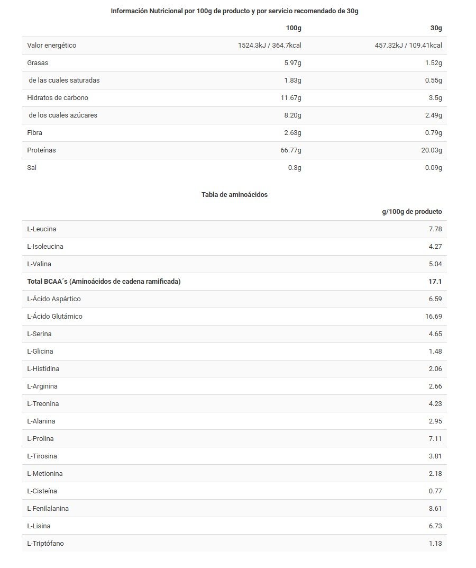Click the 1524.3kJ / 364.7kcal value
The height and width of the screenshot is (568, 476).
270,46
